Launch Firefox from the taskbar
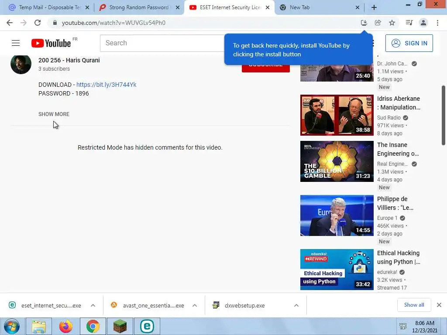The height and width of the screenshot is (335, 447). pyautogui.click(x=66, y=326)
